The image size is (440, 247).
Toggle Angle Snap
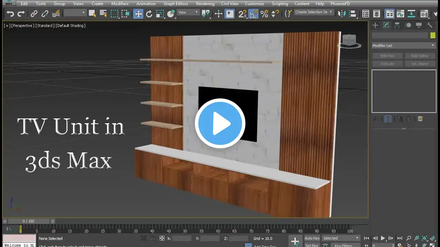[x=253, y=14]
